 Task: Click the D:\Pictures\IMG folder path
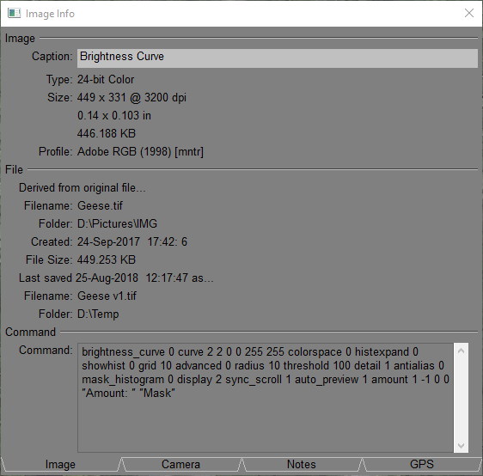[x=117, y=224]
